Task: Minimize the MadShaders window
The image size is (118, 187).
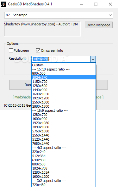Action: click(82, 4)
